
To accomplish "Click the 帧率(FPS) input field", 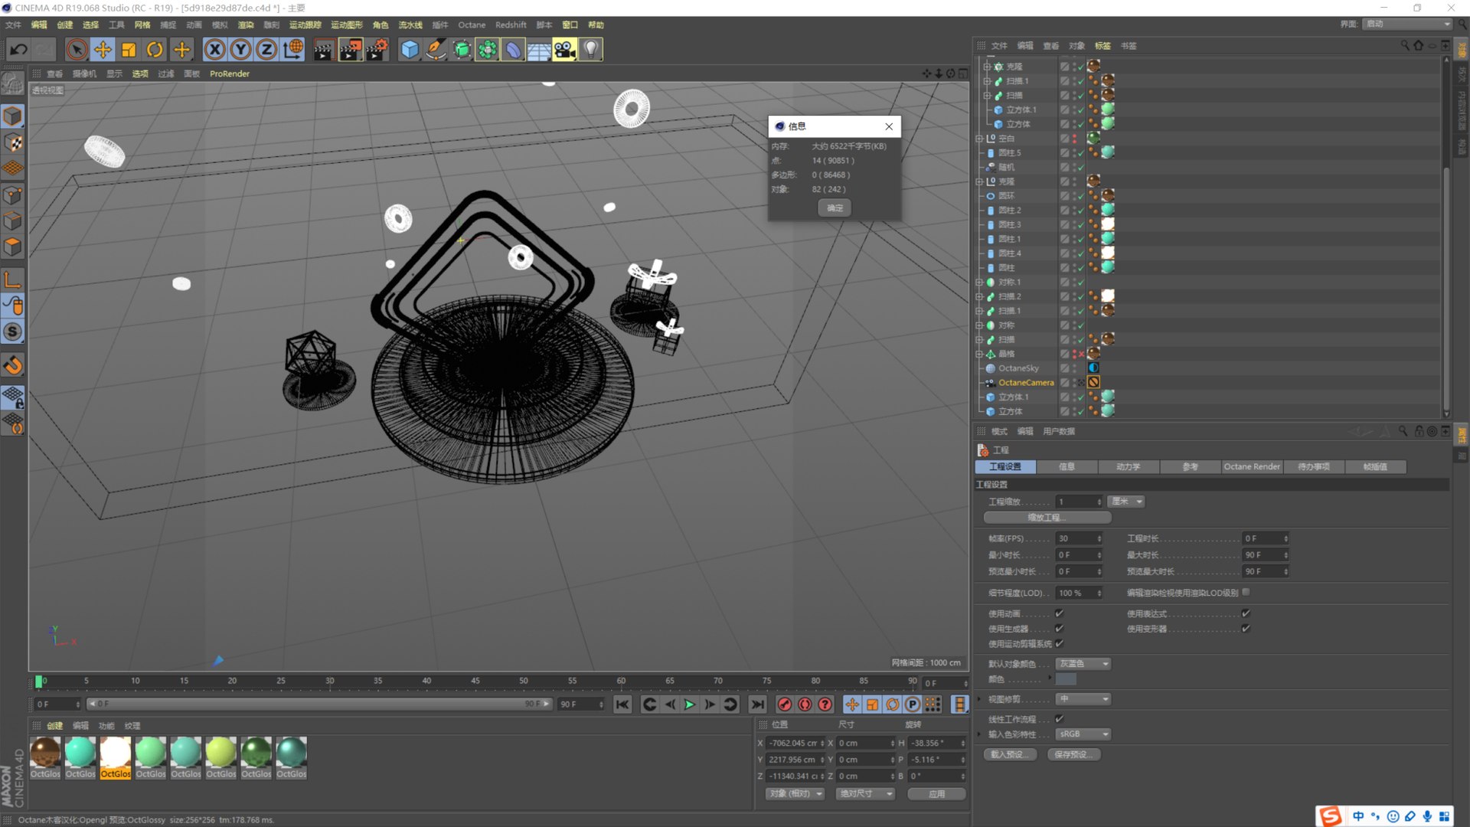I will [1079, 538].
